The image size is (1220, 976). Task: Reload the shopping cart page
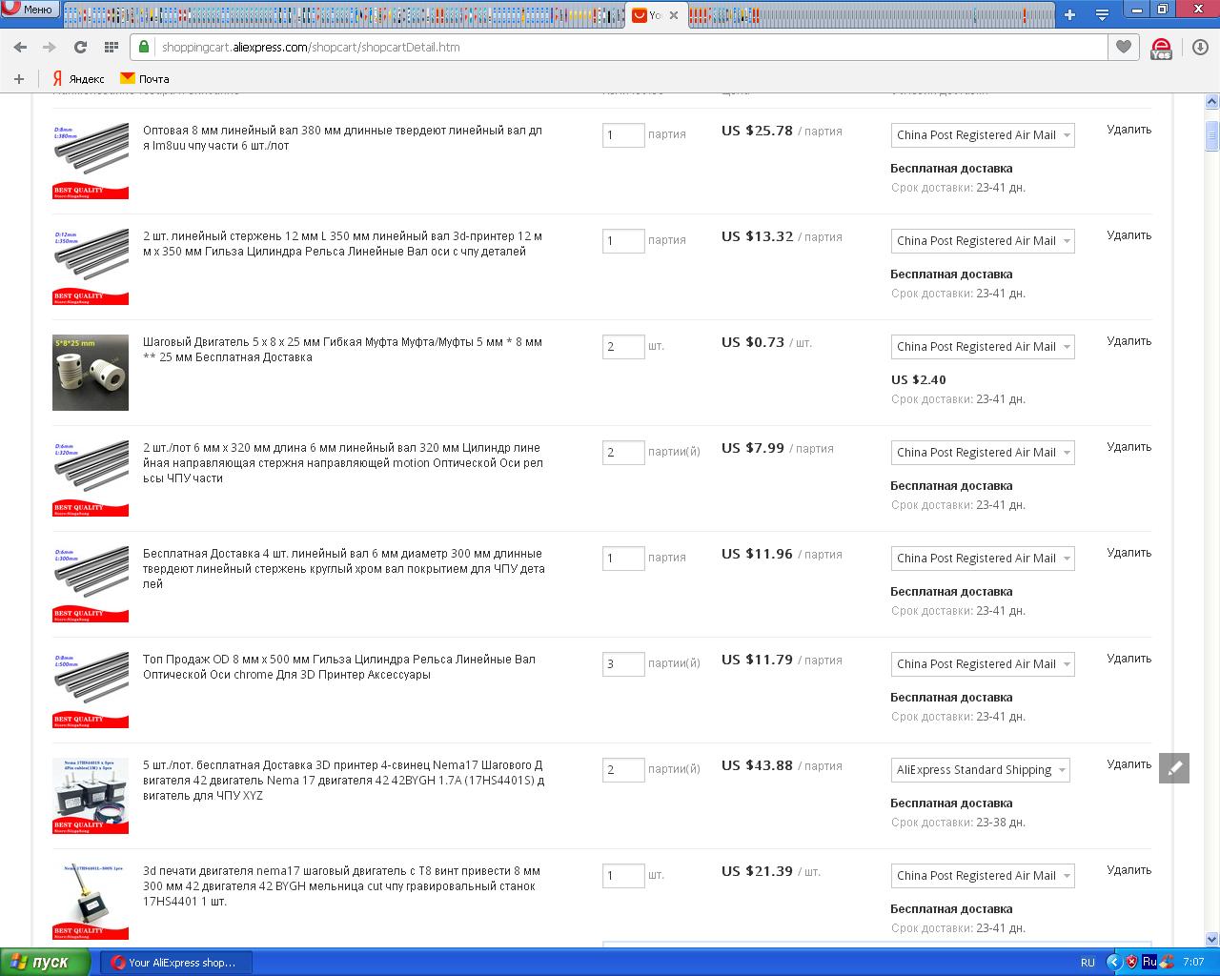(80, 47)
